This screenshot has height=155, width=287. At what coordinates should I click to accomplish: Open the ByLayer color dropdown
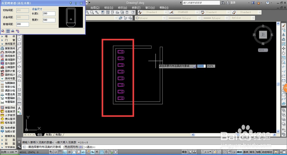coord(151,18)
